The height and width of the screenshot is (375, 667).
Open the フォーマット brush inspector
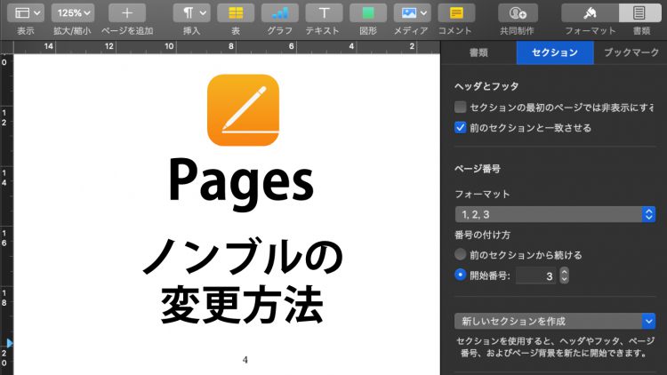click(x=590, y=13)
